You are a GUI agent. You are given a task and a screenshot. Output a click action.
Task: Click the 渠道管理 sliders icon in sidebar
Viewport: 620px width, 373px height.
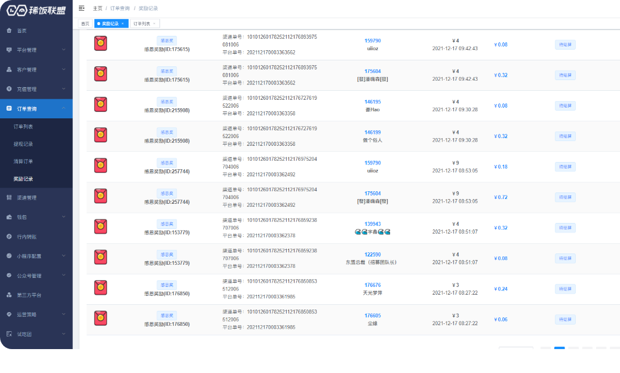point(9,197)
